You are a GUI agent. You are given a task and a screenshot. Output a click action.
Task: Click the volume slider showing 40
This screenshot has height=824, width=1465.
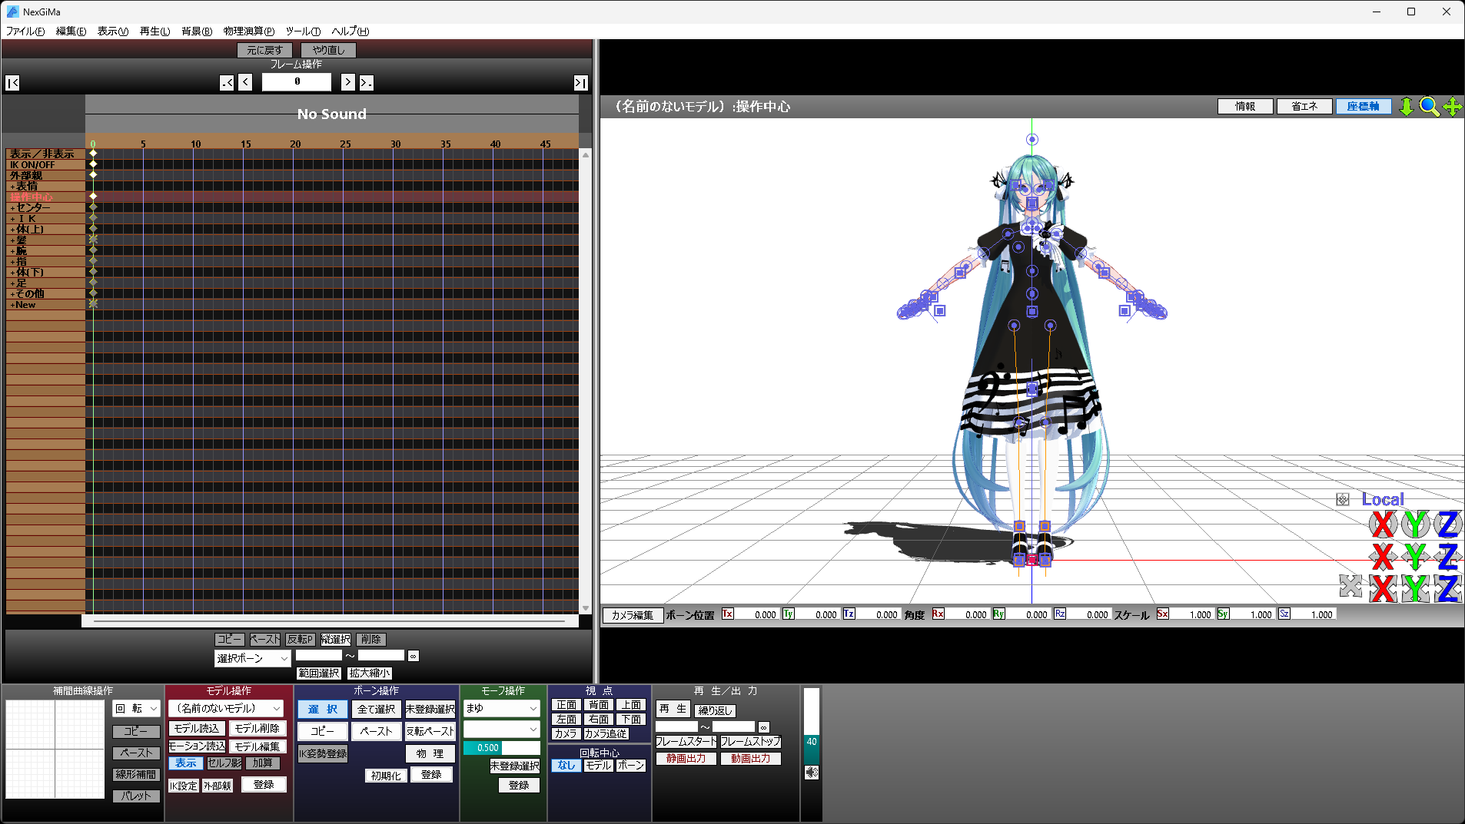(812, 726)
